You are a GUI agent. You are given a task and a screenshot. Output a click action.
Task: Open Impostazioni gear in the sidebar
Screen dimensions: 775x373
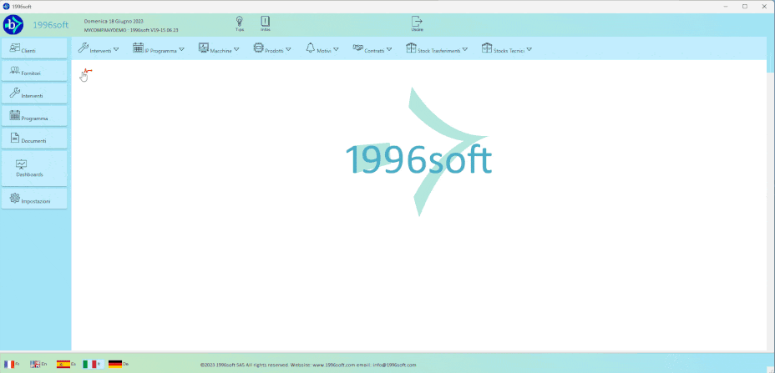point(34,199)
